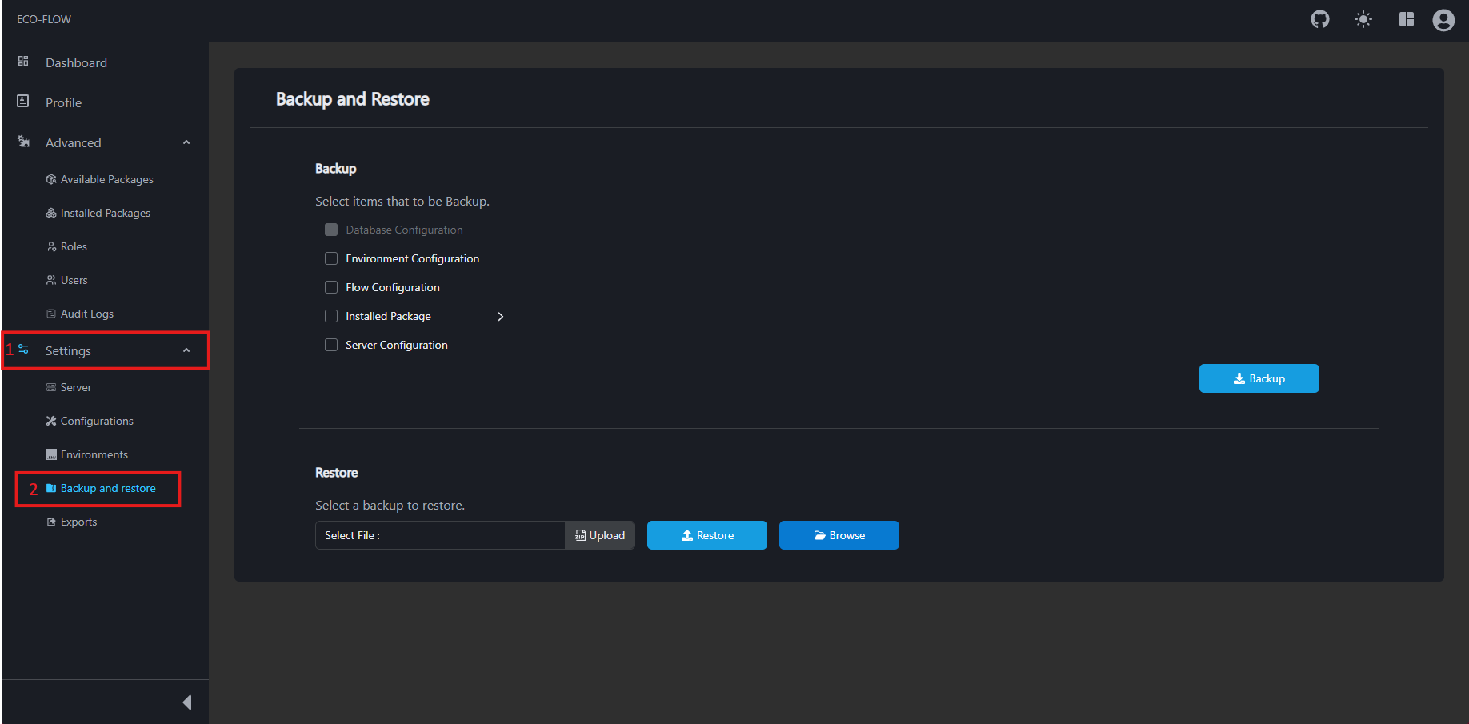The height and width of the screenshot is (724, 1469).
Task: Collapse the Advanced section chevron
Action: [186, 142]
